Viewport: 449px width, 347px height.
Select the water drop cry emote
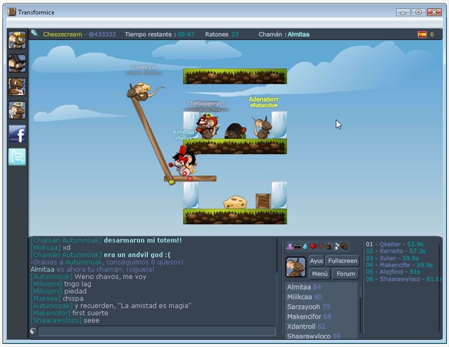(x=305, y=246)
